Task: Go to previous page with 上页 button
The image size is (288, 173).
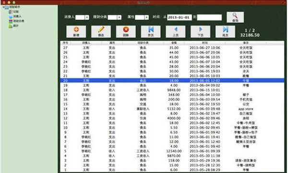Action: click(176, 32)
